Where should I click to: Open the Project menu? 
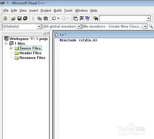coord(46,11)
